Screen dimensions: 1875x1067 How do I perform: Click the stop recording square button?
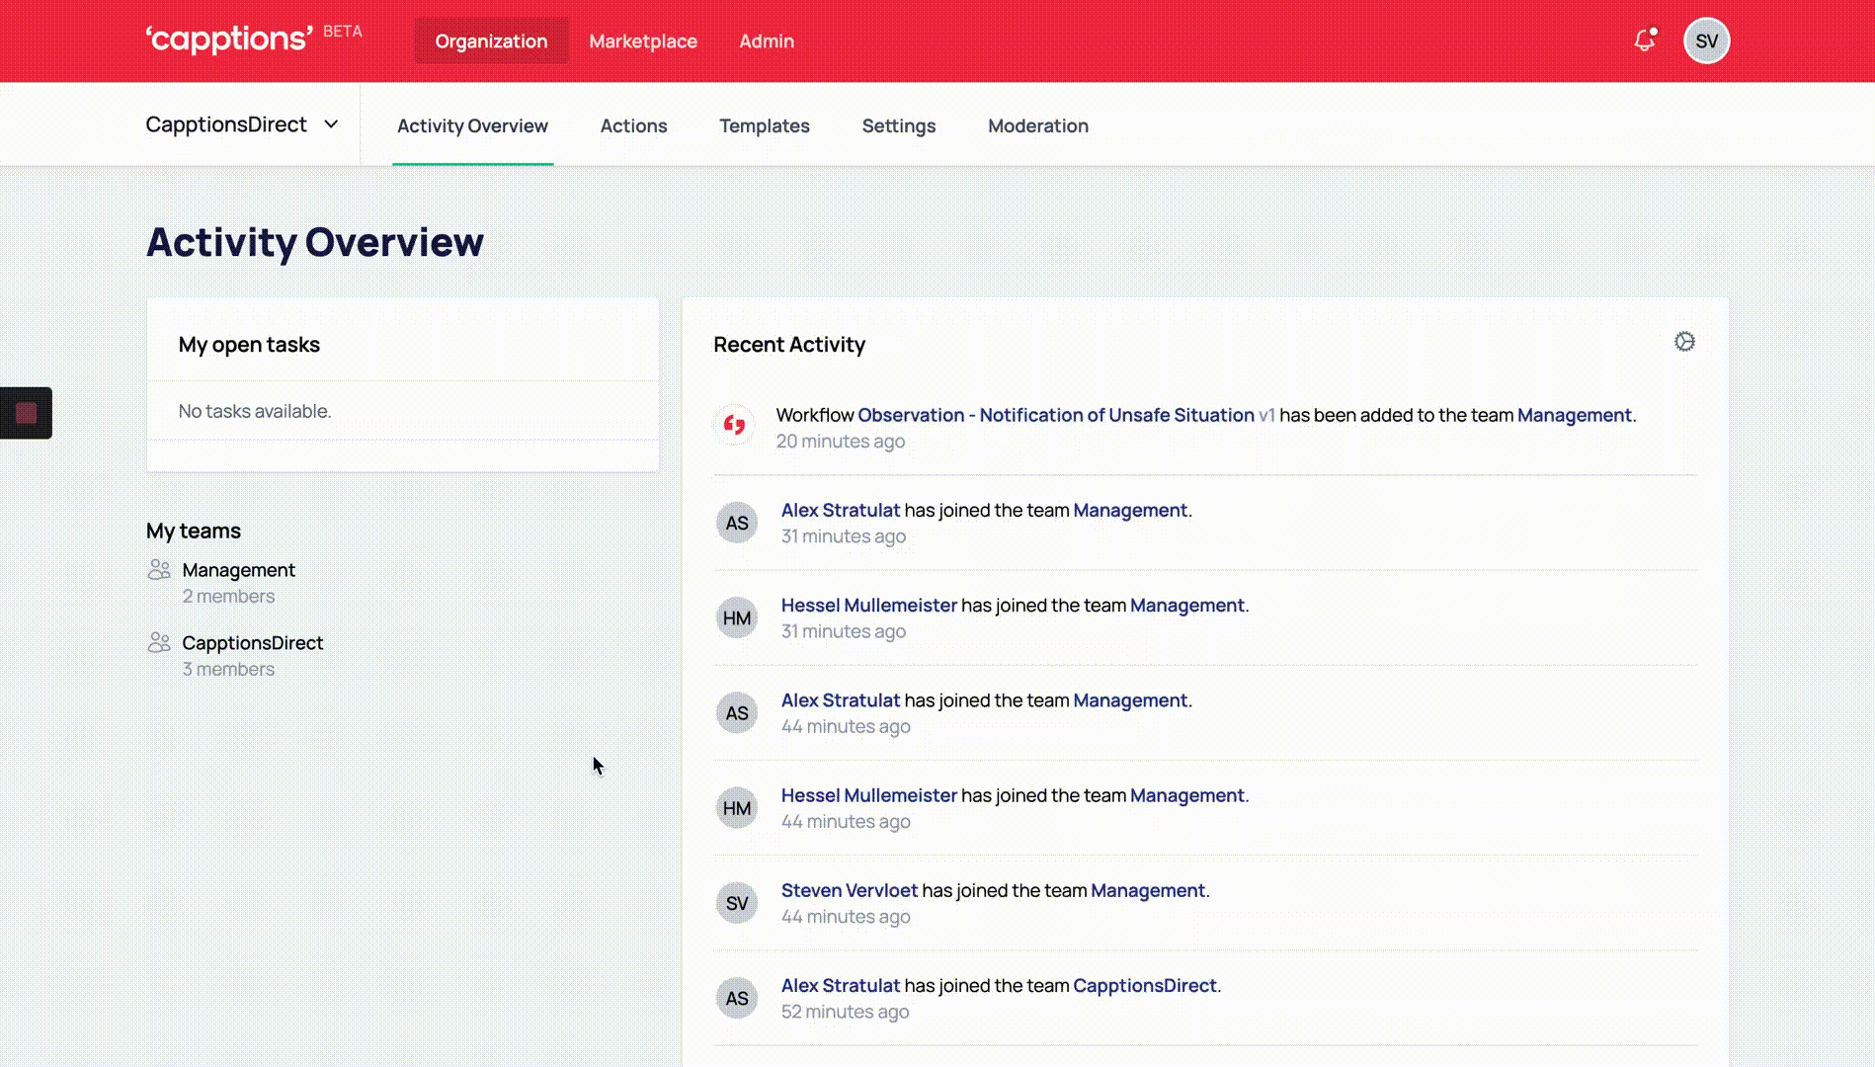click(26, 413)
